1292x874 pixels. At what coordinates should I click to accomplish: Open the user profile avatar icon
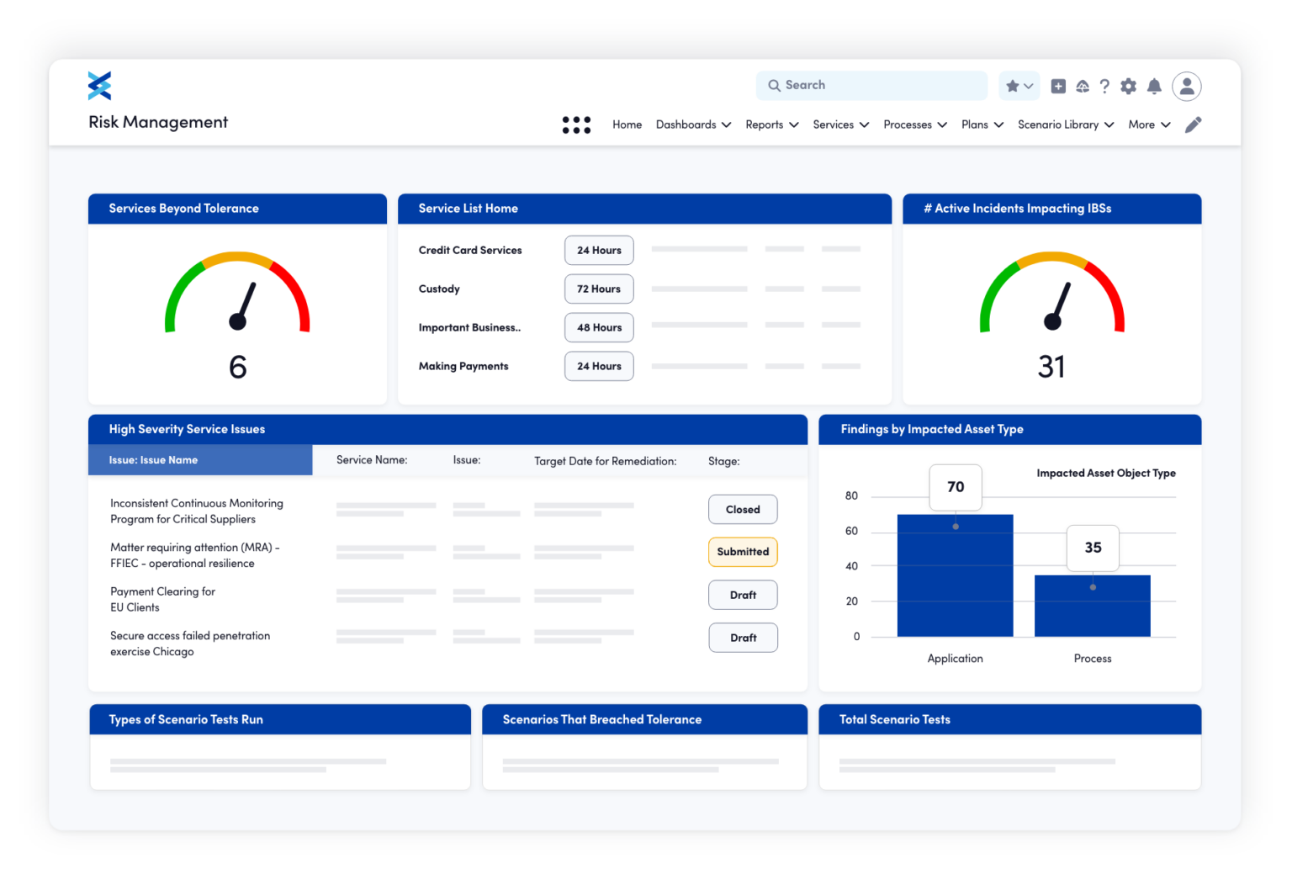[1187, 86]
